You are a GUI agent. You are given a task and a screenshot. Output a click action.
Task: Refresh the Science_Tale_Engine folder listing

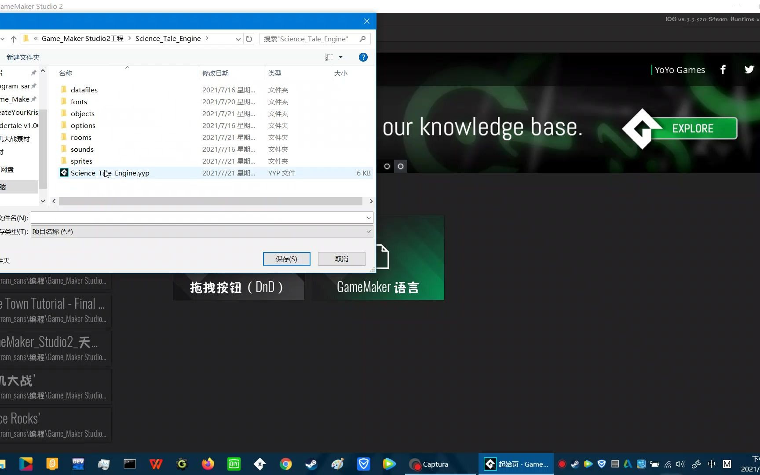point(249,39)
